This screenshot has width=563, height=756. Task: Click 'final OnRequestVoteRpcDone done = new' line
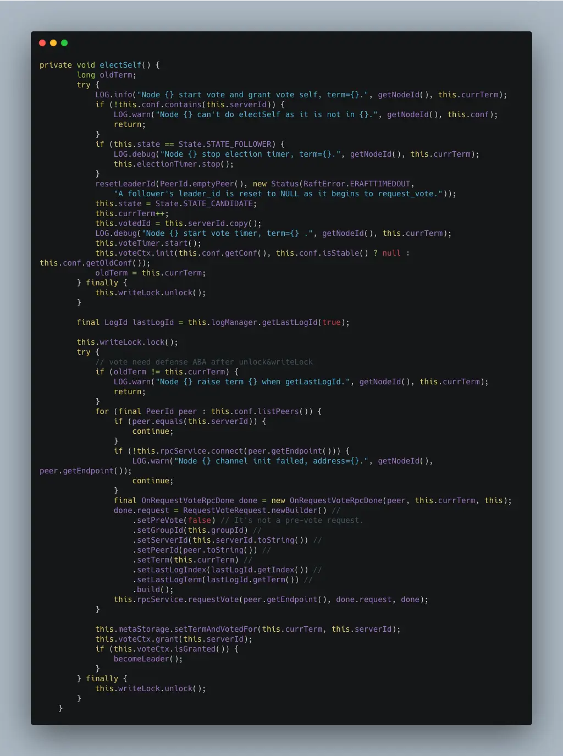tap(313, 500)
